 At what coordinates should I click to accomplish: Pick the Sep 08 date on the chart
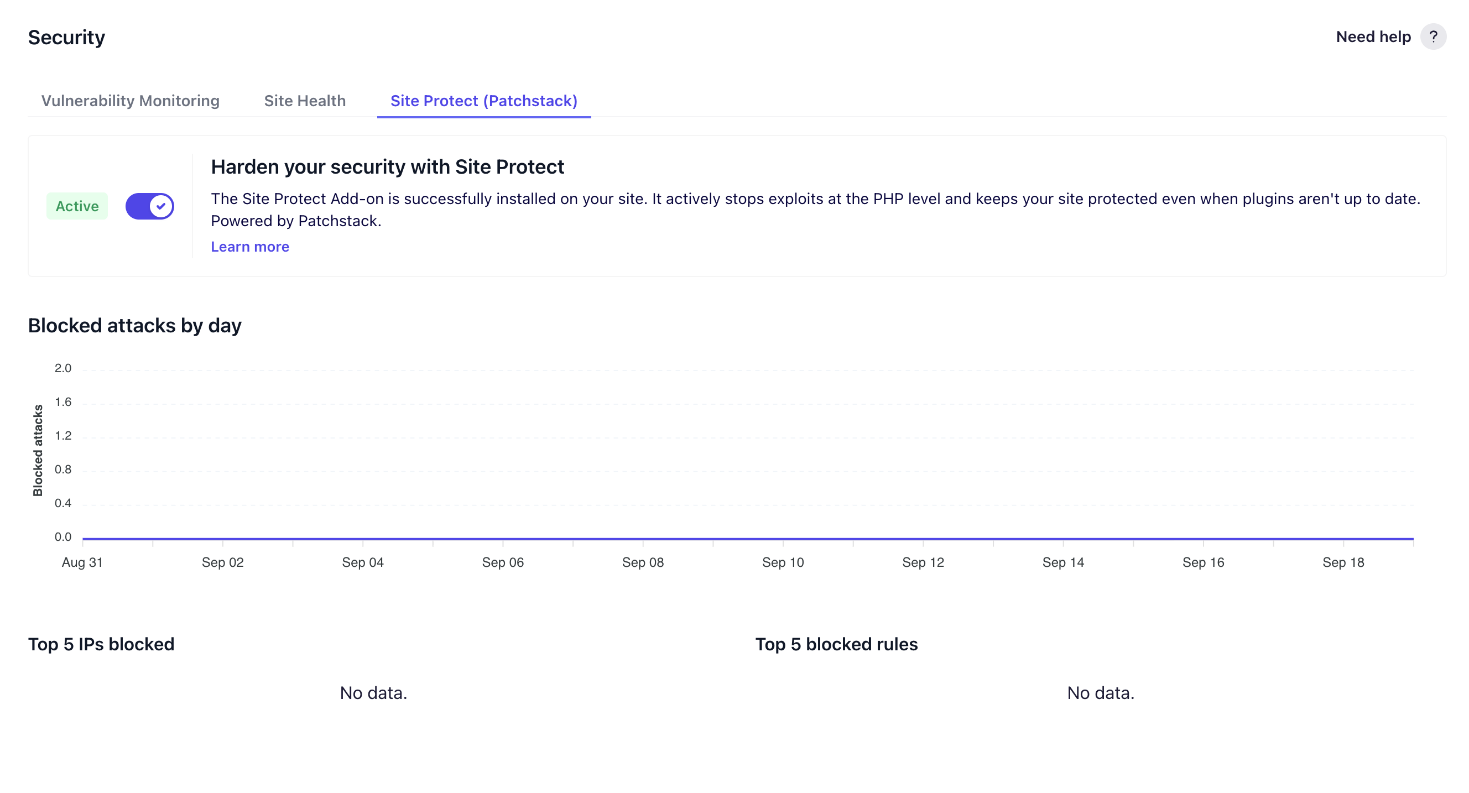[x=643, y=562]
